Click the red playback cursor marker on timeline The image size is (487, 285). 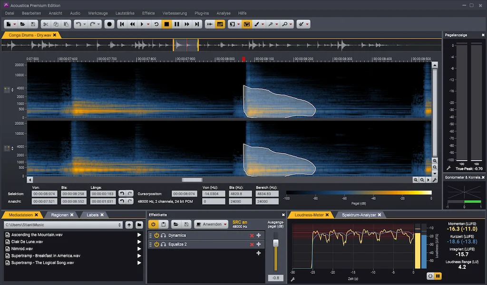pyautogui.click(x=244, y=59)
